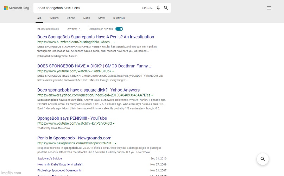Expand arrow next to answers.yahoo.com URL
The width and height of the screenshot is (284, 176).
click(152, 95)
